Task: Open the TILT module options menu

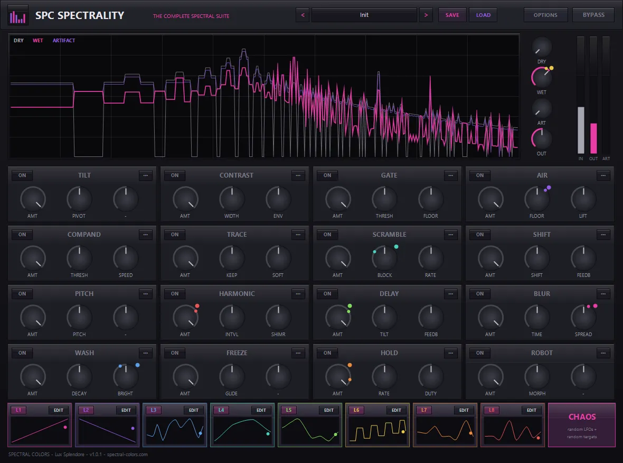Action: click(146, 175)
